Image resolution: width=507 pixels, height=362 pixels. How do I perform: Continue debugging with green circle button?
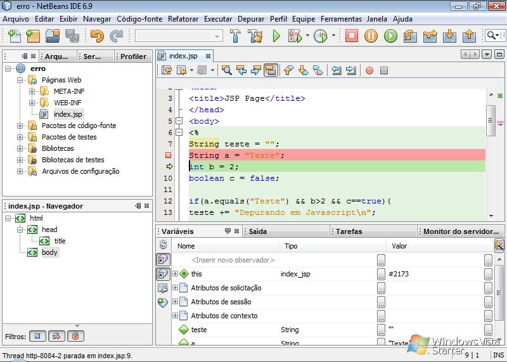click(390, 36)
